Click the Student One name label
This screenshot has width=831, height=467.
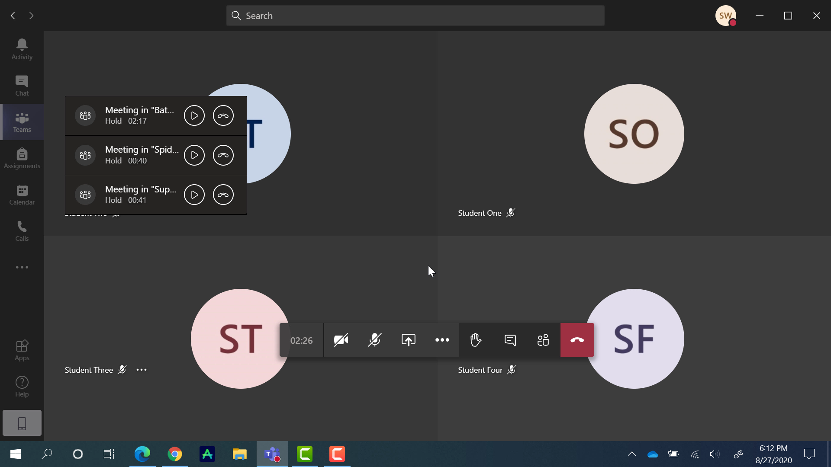click(480, 213)
